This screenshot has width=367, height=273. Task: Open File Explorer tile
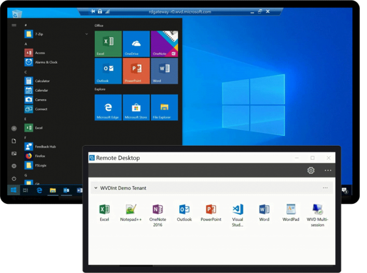pos(165,108)
